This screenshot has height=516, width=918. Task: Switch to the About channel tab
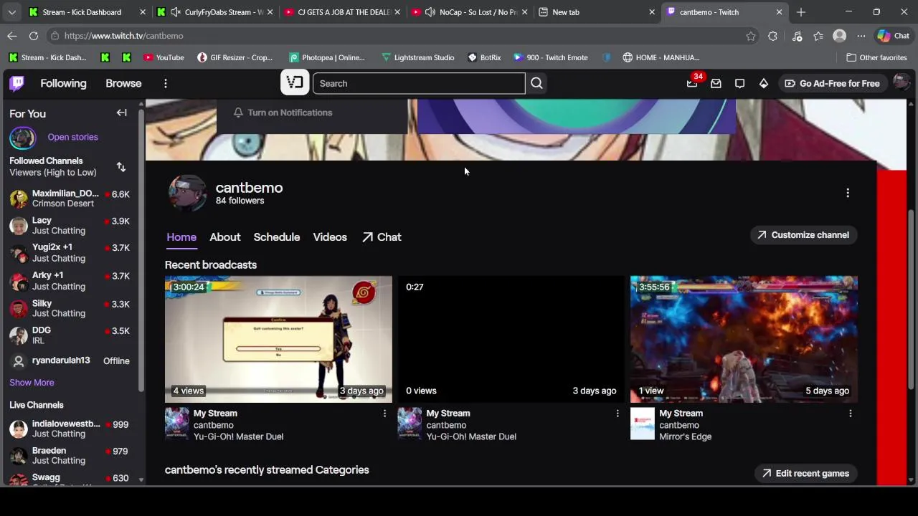(225, 237)
